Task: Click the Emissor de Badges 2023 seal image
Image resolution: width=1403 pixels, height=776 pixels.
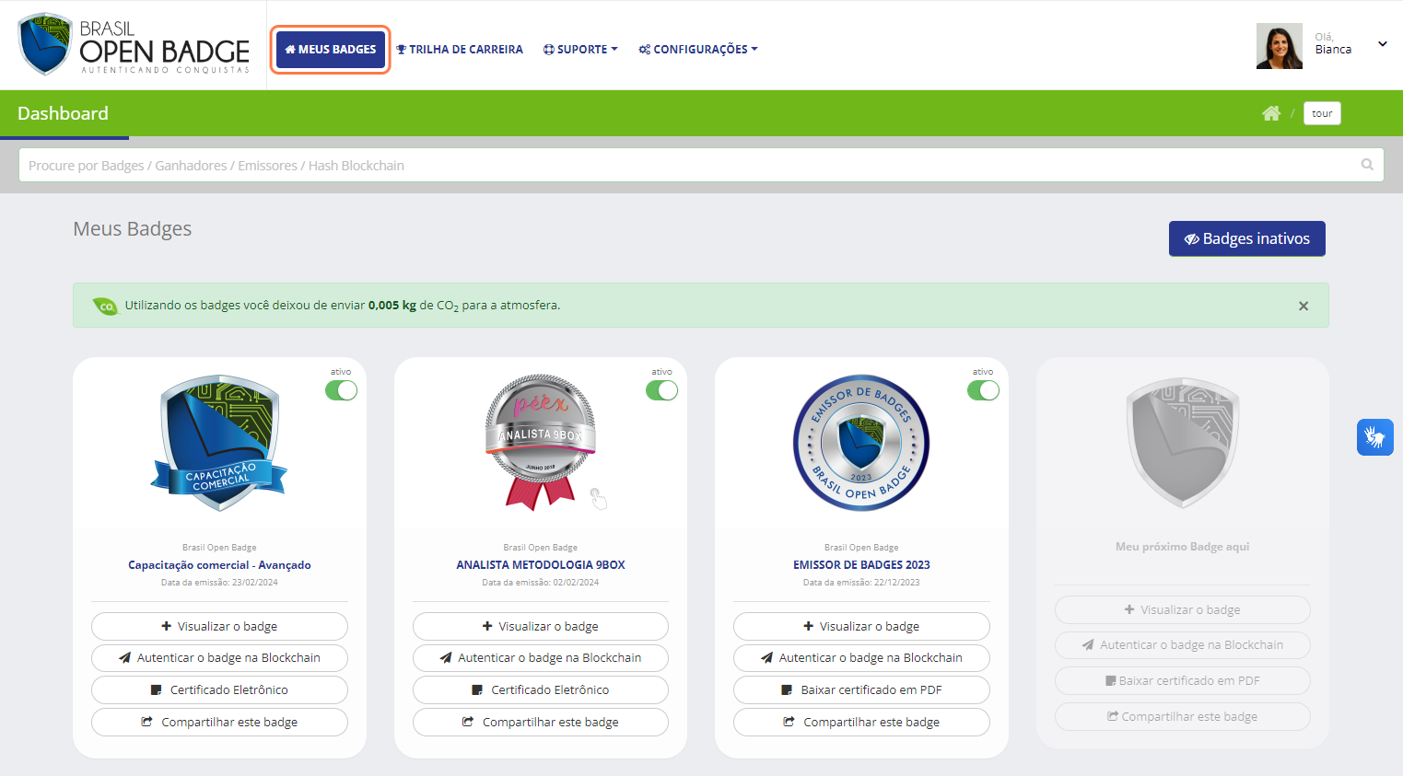Action: 861,443
